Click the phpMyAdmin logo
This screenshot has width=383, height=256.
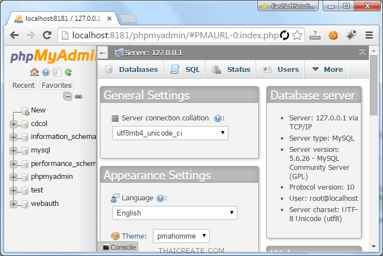pyautogui.click(x=53, y=56)
